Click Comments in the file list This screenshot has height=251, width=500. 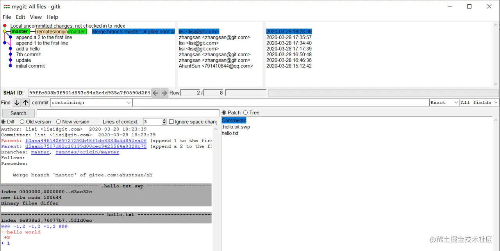(234, 120)
